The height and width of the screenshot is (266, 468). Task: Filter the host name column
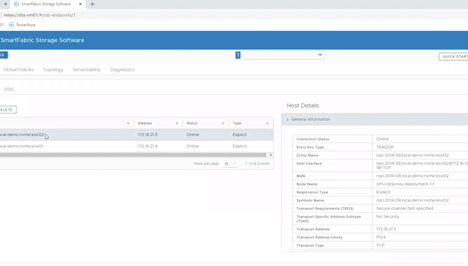pos(128,123)
